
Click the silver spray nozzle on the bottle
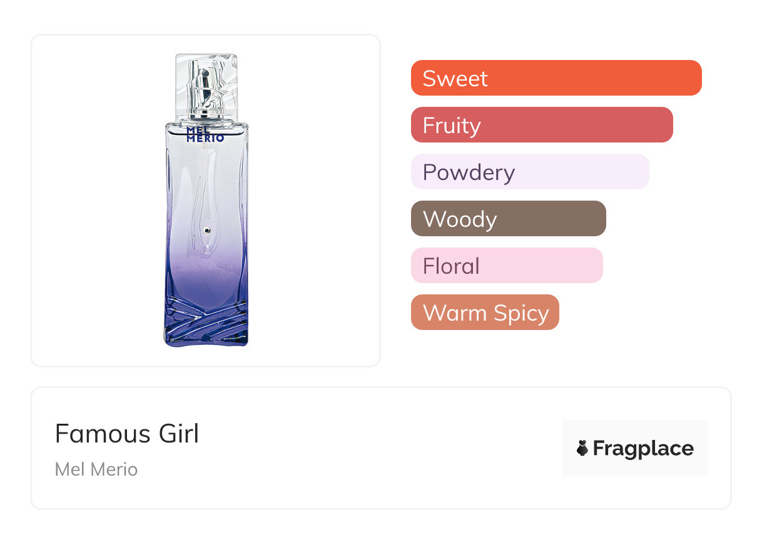pos(204,87)
